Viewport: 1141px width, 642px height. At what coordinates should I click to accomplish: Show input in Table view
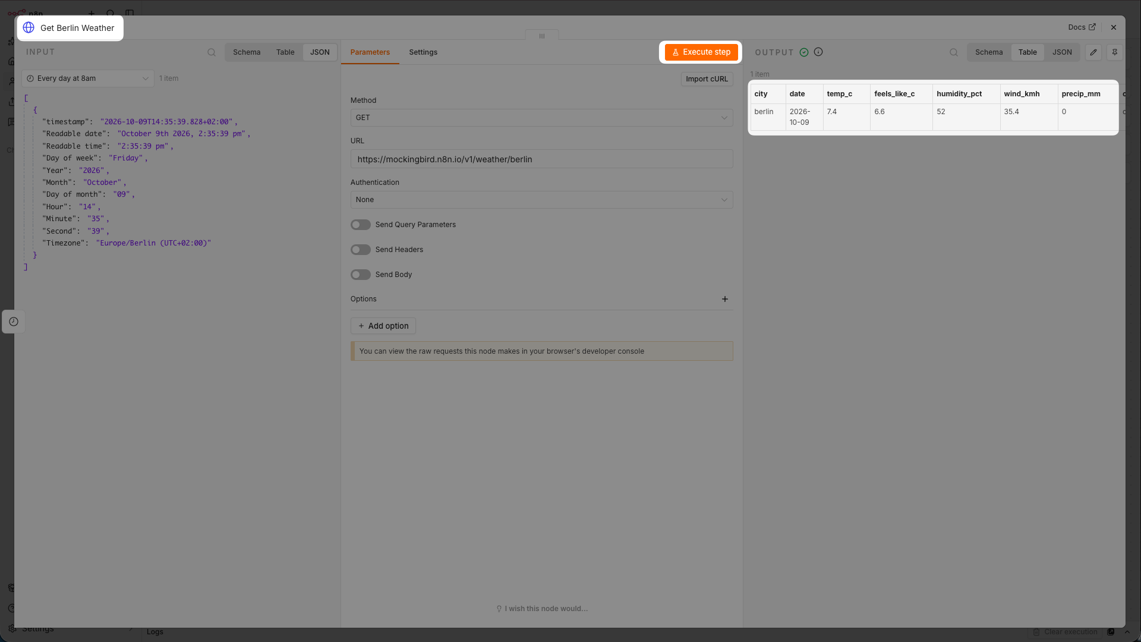pos(285,52)
